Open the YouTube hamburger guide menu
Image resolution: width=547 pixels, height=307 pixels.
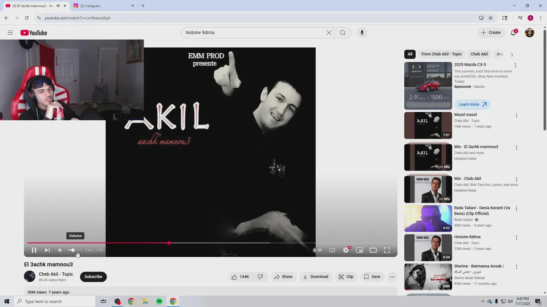(x=10, y=33)
